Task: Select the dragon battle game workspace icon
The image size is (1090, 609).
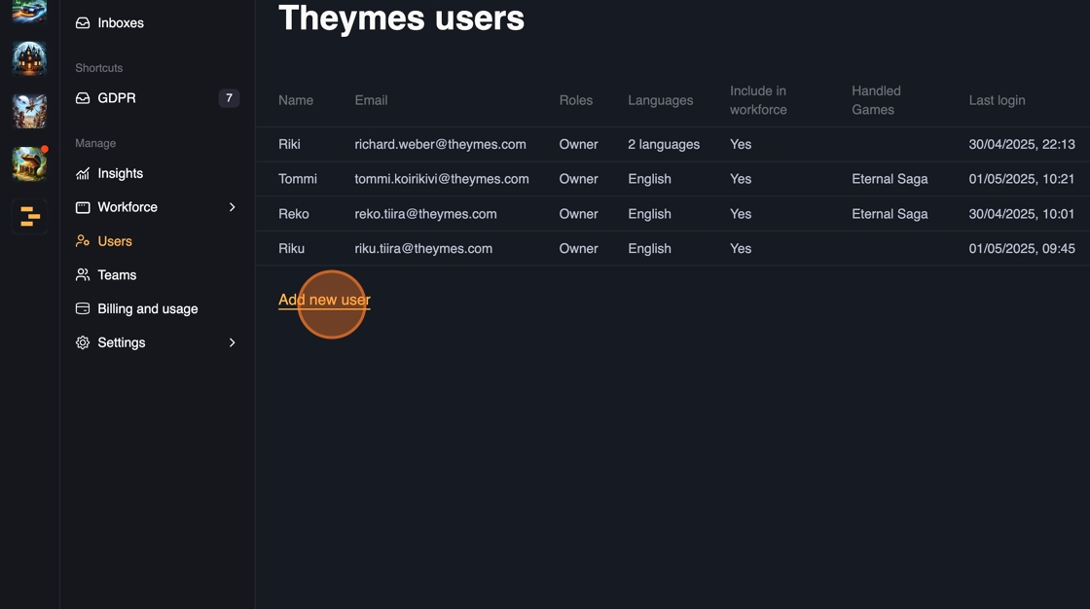Action: click(x=29, y=111)
